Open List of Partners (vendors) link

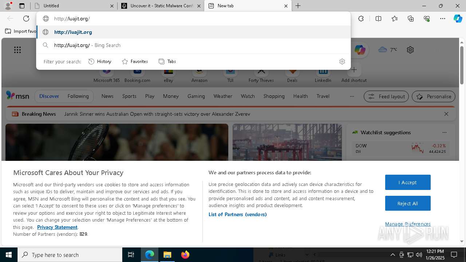(x=237, y=214)
